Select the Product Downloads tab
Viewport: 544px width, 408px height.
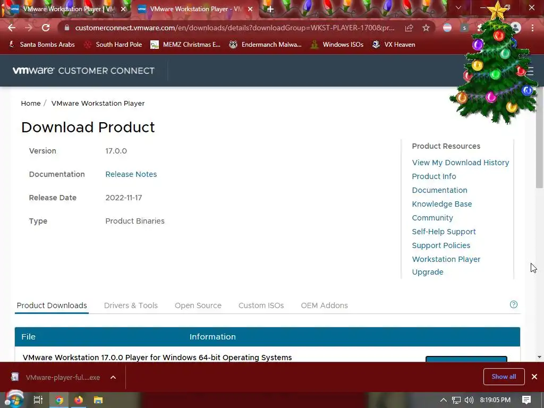[52, 305]
